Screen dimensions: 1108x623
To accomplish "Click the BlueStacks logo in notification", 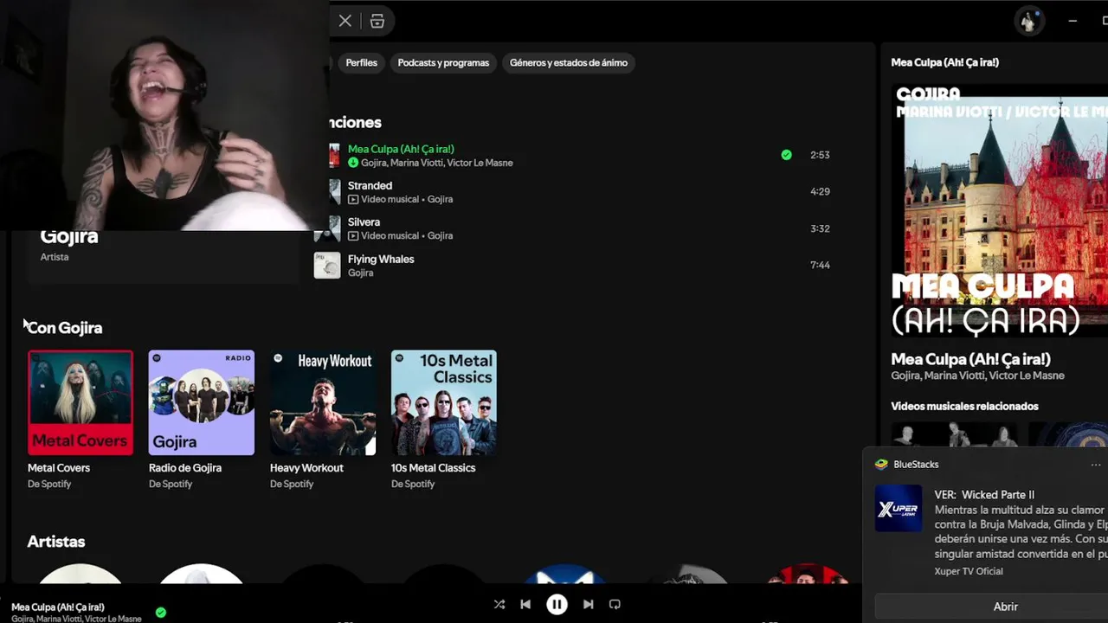I will (881, 465).
